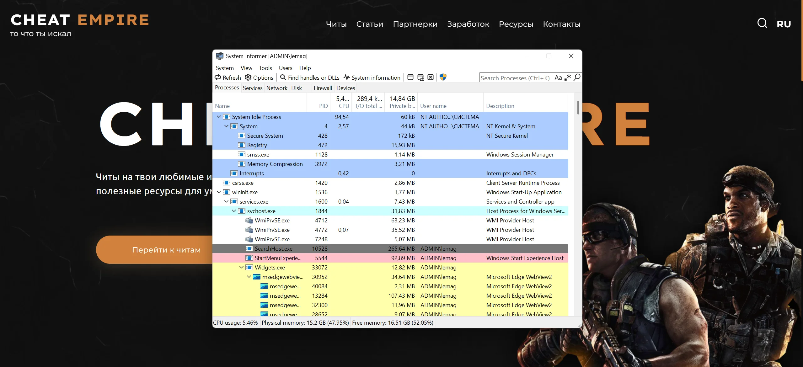
Task: Click the Refresh toolbar icon
Action: pyautogui.click(x=218, y=77)
